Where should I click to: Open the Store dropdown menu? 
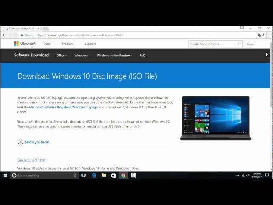pyautogui.click(x=48, y=44)
